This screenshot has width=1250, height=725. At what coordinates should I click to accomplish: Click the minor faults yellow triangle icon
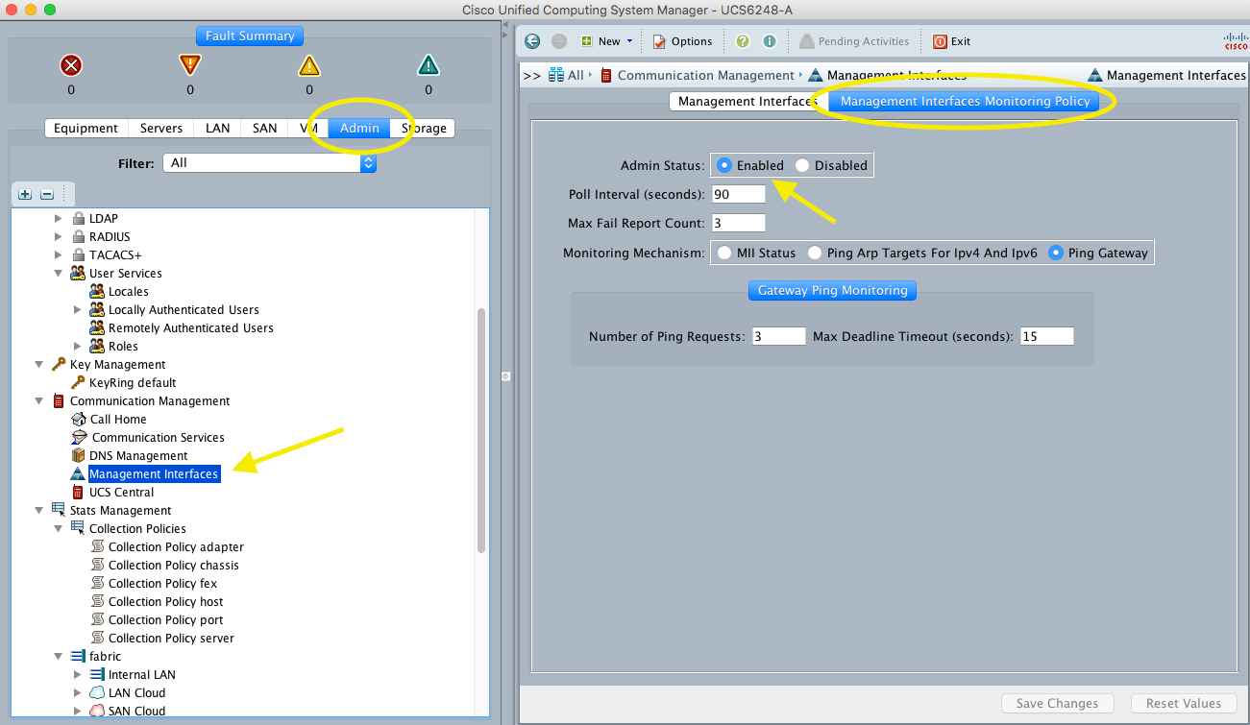tap(308, 65)
